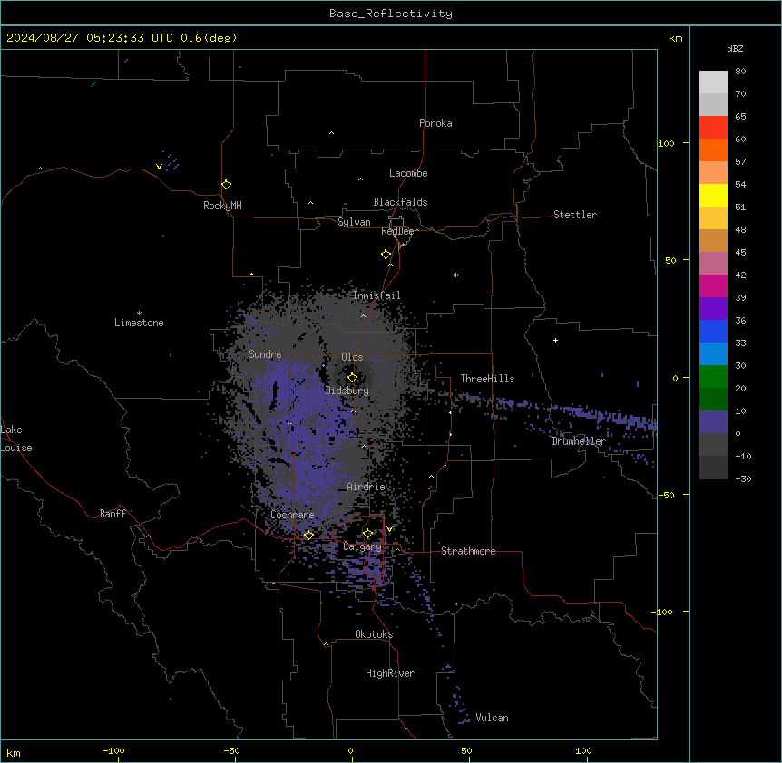Select the Blackfalds label
This screenshot has width=782, height=763.
point(400,202)
